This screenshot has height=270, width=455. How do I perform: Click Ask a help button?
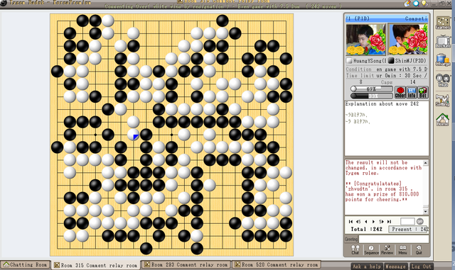[367, 266]
